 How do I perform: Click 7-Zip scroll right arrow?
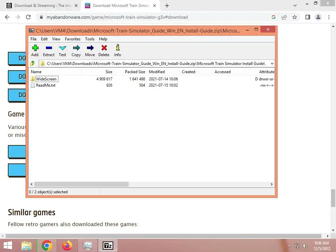click(271, 184)
